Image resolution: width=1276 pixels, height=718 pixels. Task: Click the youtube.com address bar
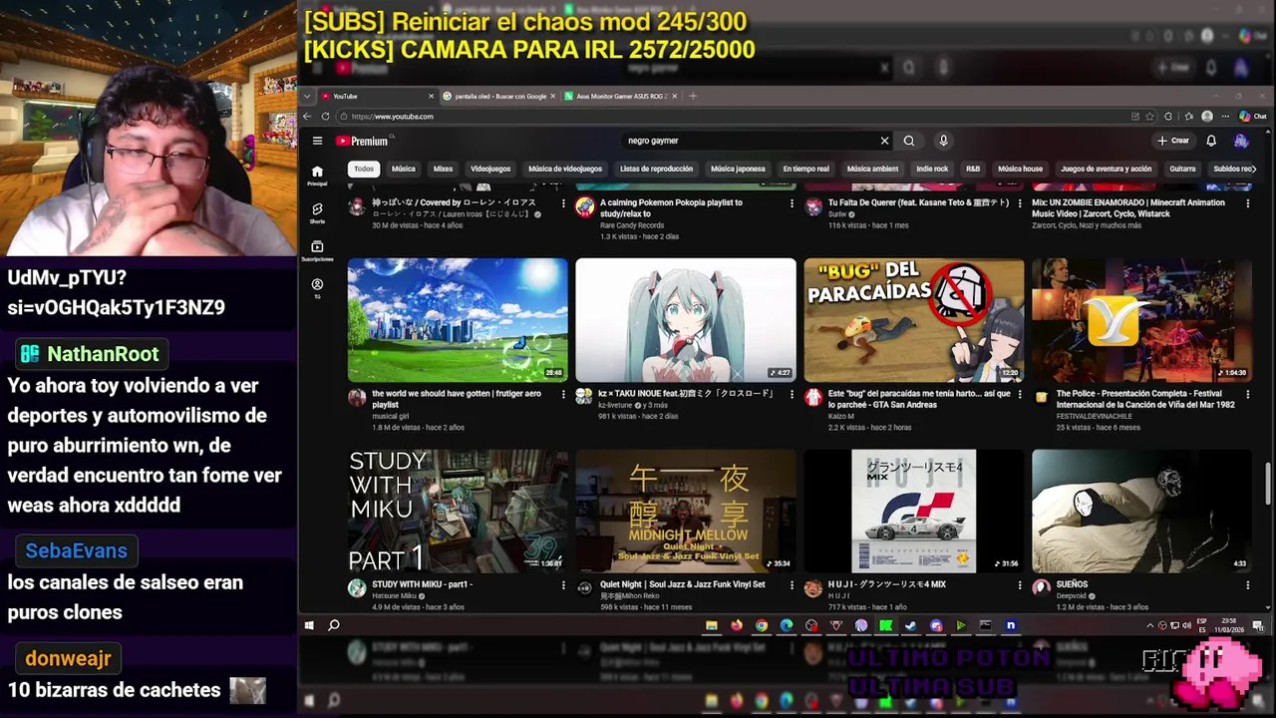click(733, 117)
